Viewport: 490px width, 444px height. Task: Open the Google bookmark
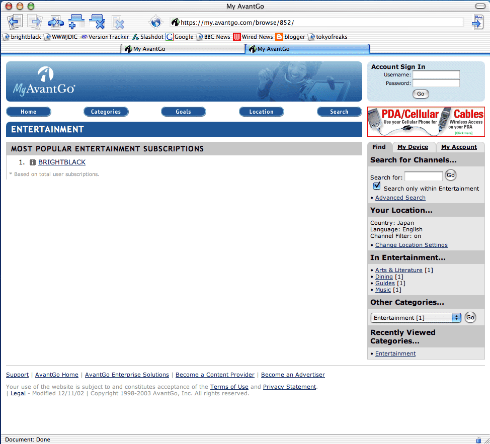pos(180,37)
